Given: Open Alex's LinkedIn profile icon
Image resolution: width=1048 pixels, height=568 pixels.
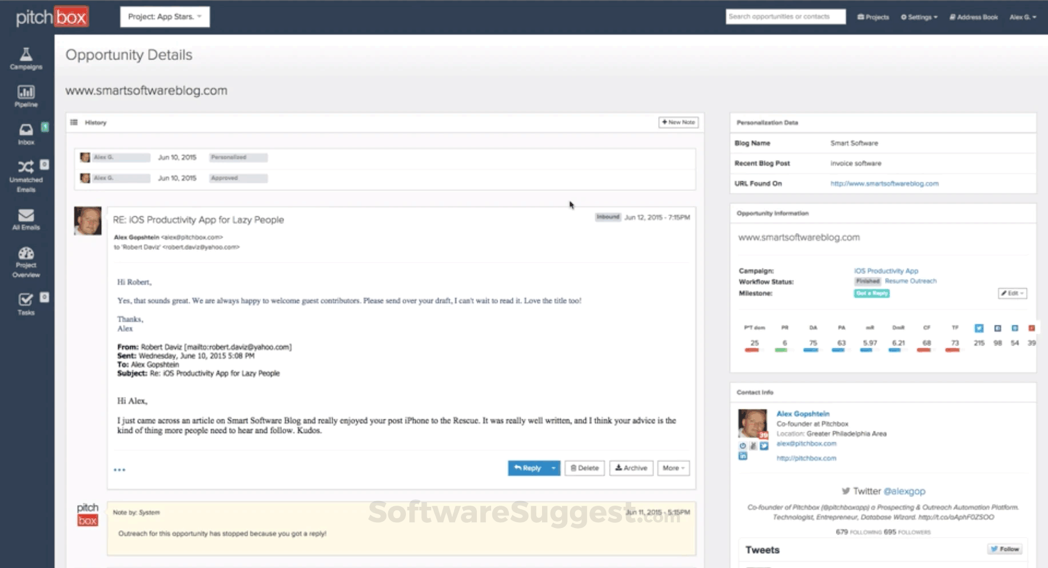Looking at the screenshot, I should [x=743, y=456].
